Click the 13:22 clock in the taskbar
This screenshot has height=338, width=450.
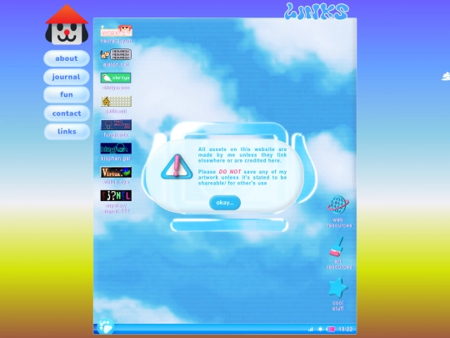point(345,329)
